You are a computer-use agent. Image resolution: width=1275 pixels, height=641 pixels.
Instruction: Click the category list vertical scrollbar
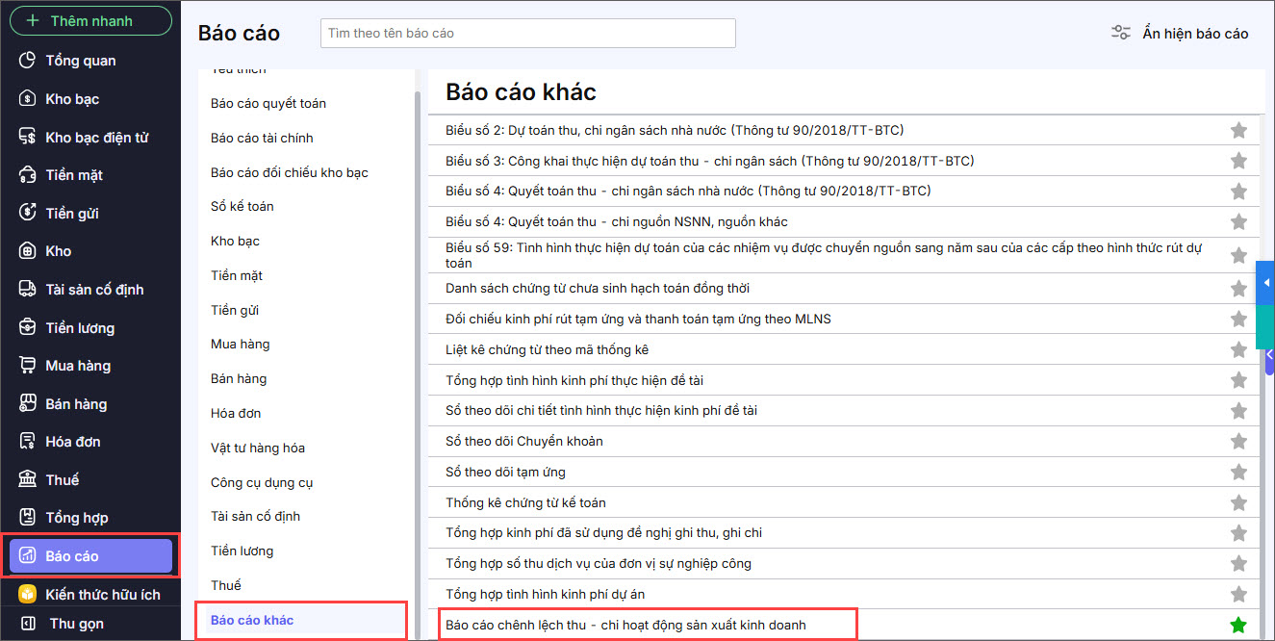[x=417, y=337]
